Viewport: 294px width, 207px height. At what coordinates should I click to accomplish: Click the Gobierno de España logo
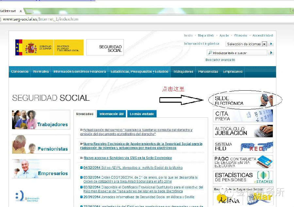point(35,47)
